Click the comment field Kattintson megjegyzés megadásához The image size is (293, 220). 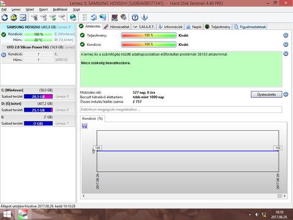coord(181,109)
